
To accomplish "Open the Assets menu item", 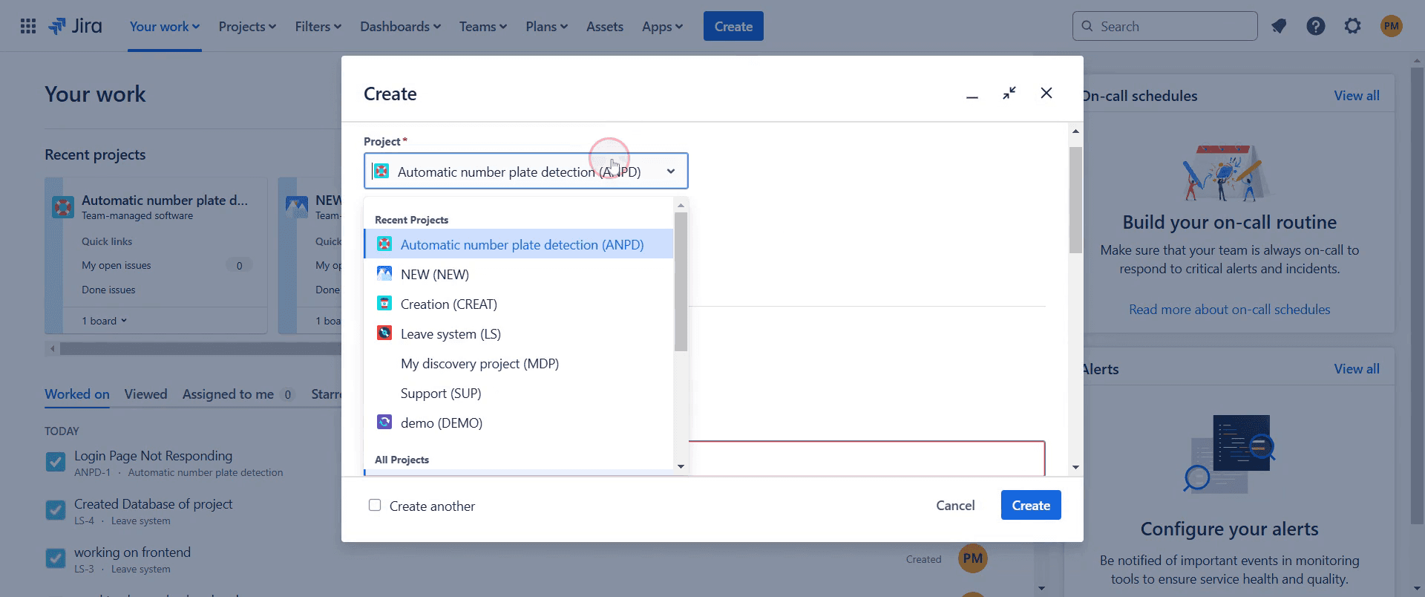I will coord(605,27).
